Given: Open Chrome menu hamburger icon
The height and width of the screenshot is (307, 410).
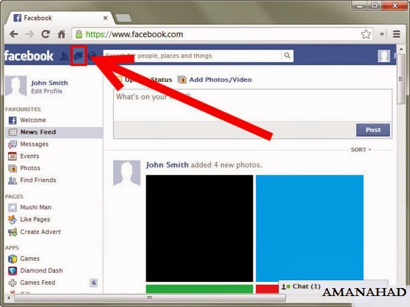Looking at the screenshot, I should [397, 34].
